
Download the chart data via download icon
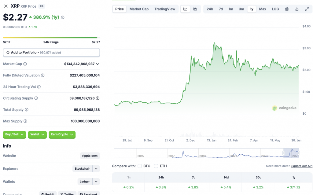(x=296, y=9)
